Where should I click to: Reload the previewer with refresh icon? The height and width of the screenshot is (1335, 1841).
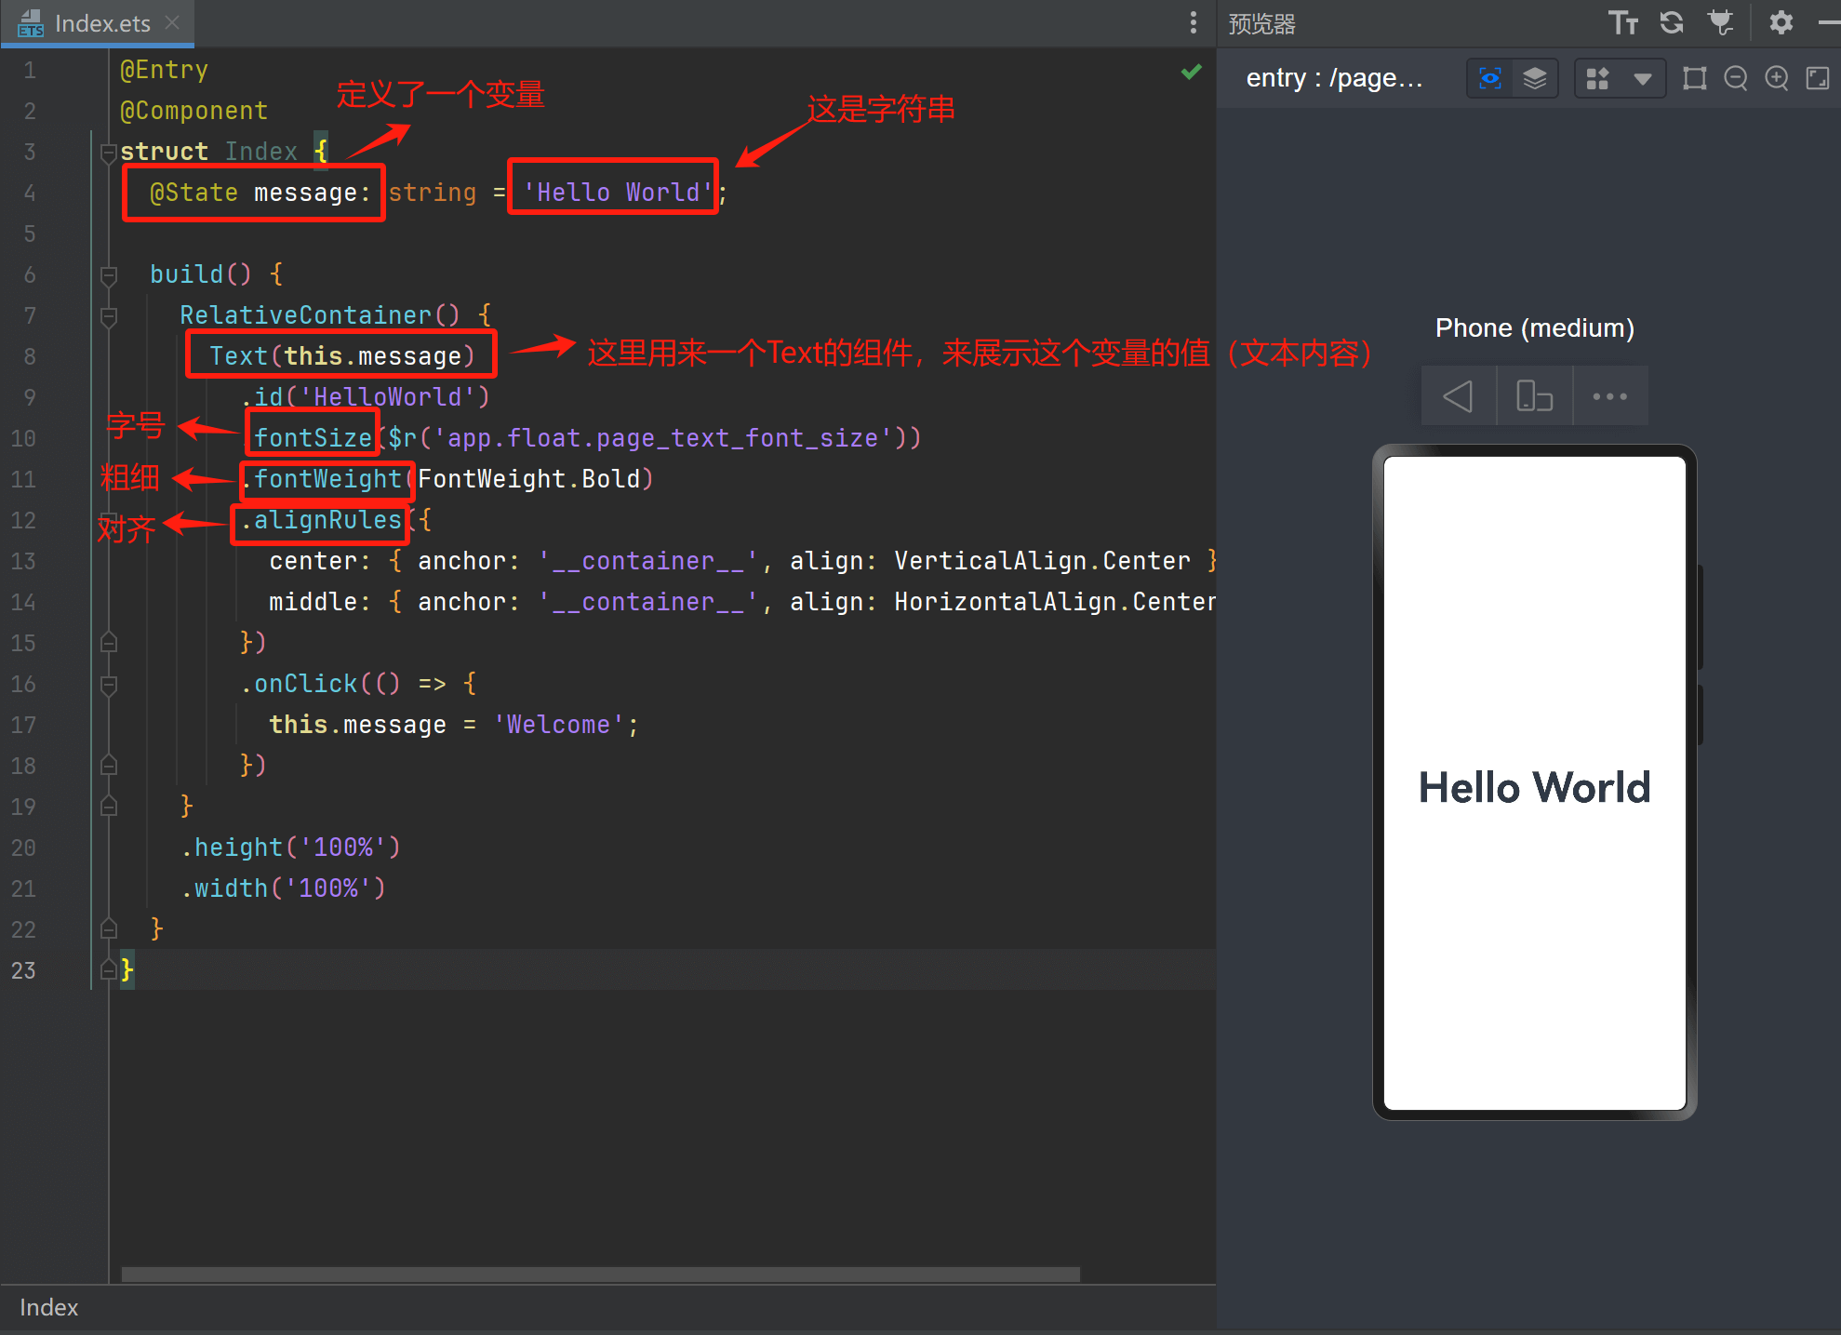(1672, 22)
